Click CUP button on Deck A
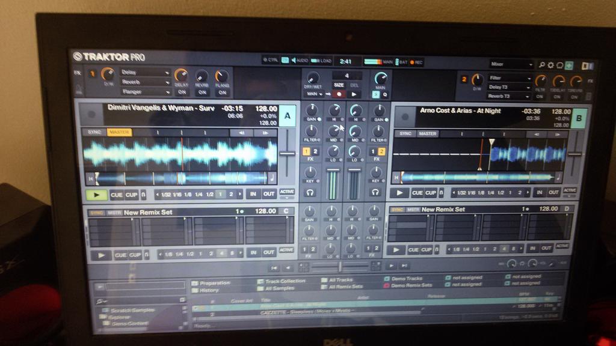Viewport: 616px width, 346px height. 132,195
